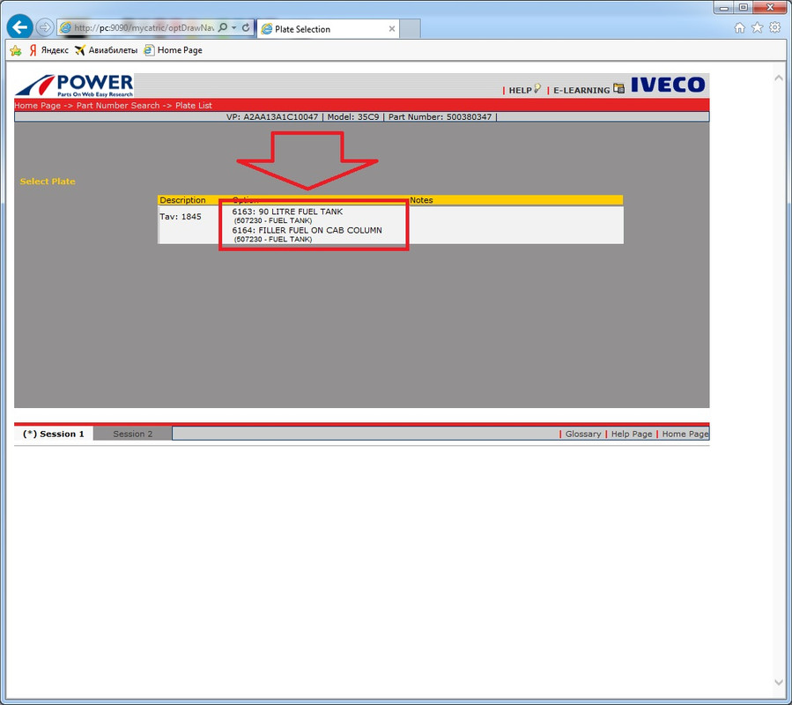This screenshot has height=705, width=792.
Task: Go back with the browser back arrow
Action: [19, 26]
